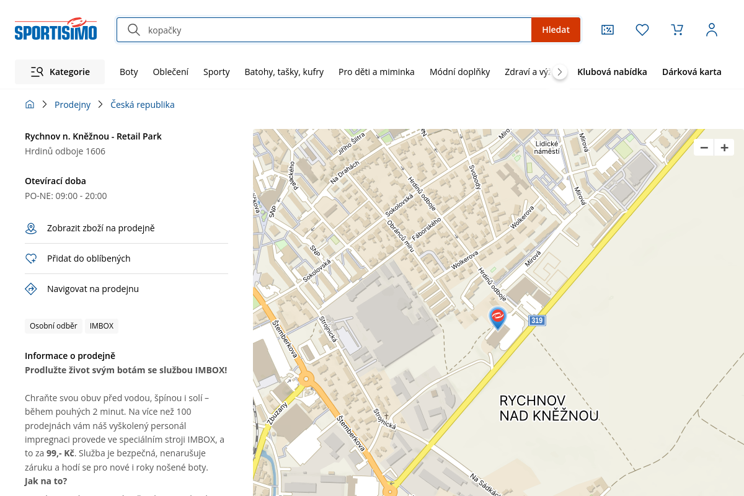Zoom out the map
Image resolution: width=744 pixels, height=496 pixels.
[704, 148]
